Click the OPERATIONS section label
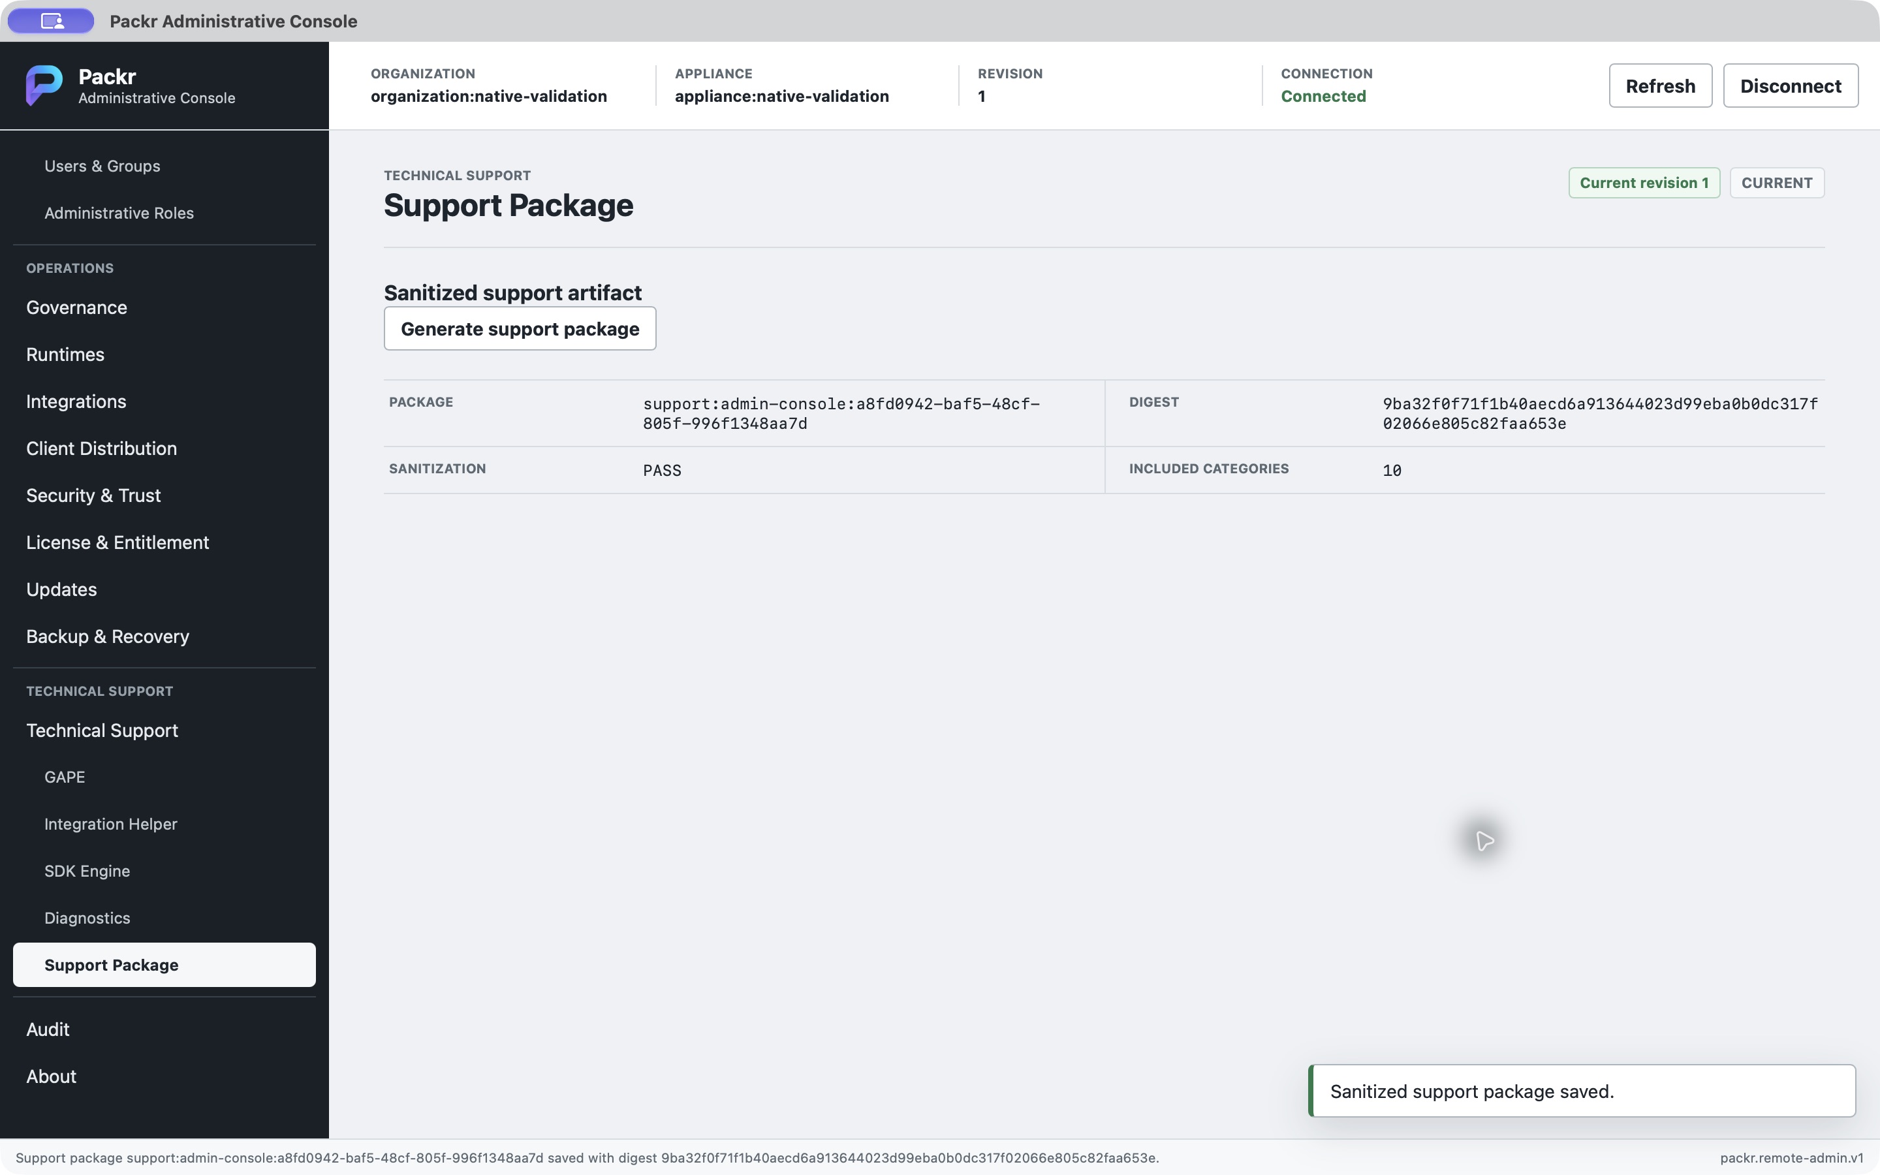This screenshot has height=1175, width=1880. [x=70, y=268]
